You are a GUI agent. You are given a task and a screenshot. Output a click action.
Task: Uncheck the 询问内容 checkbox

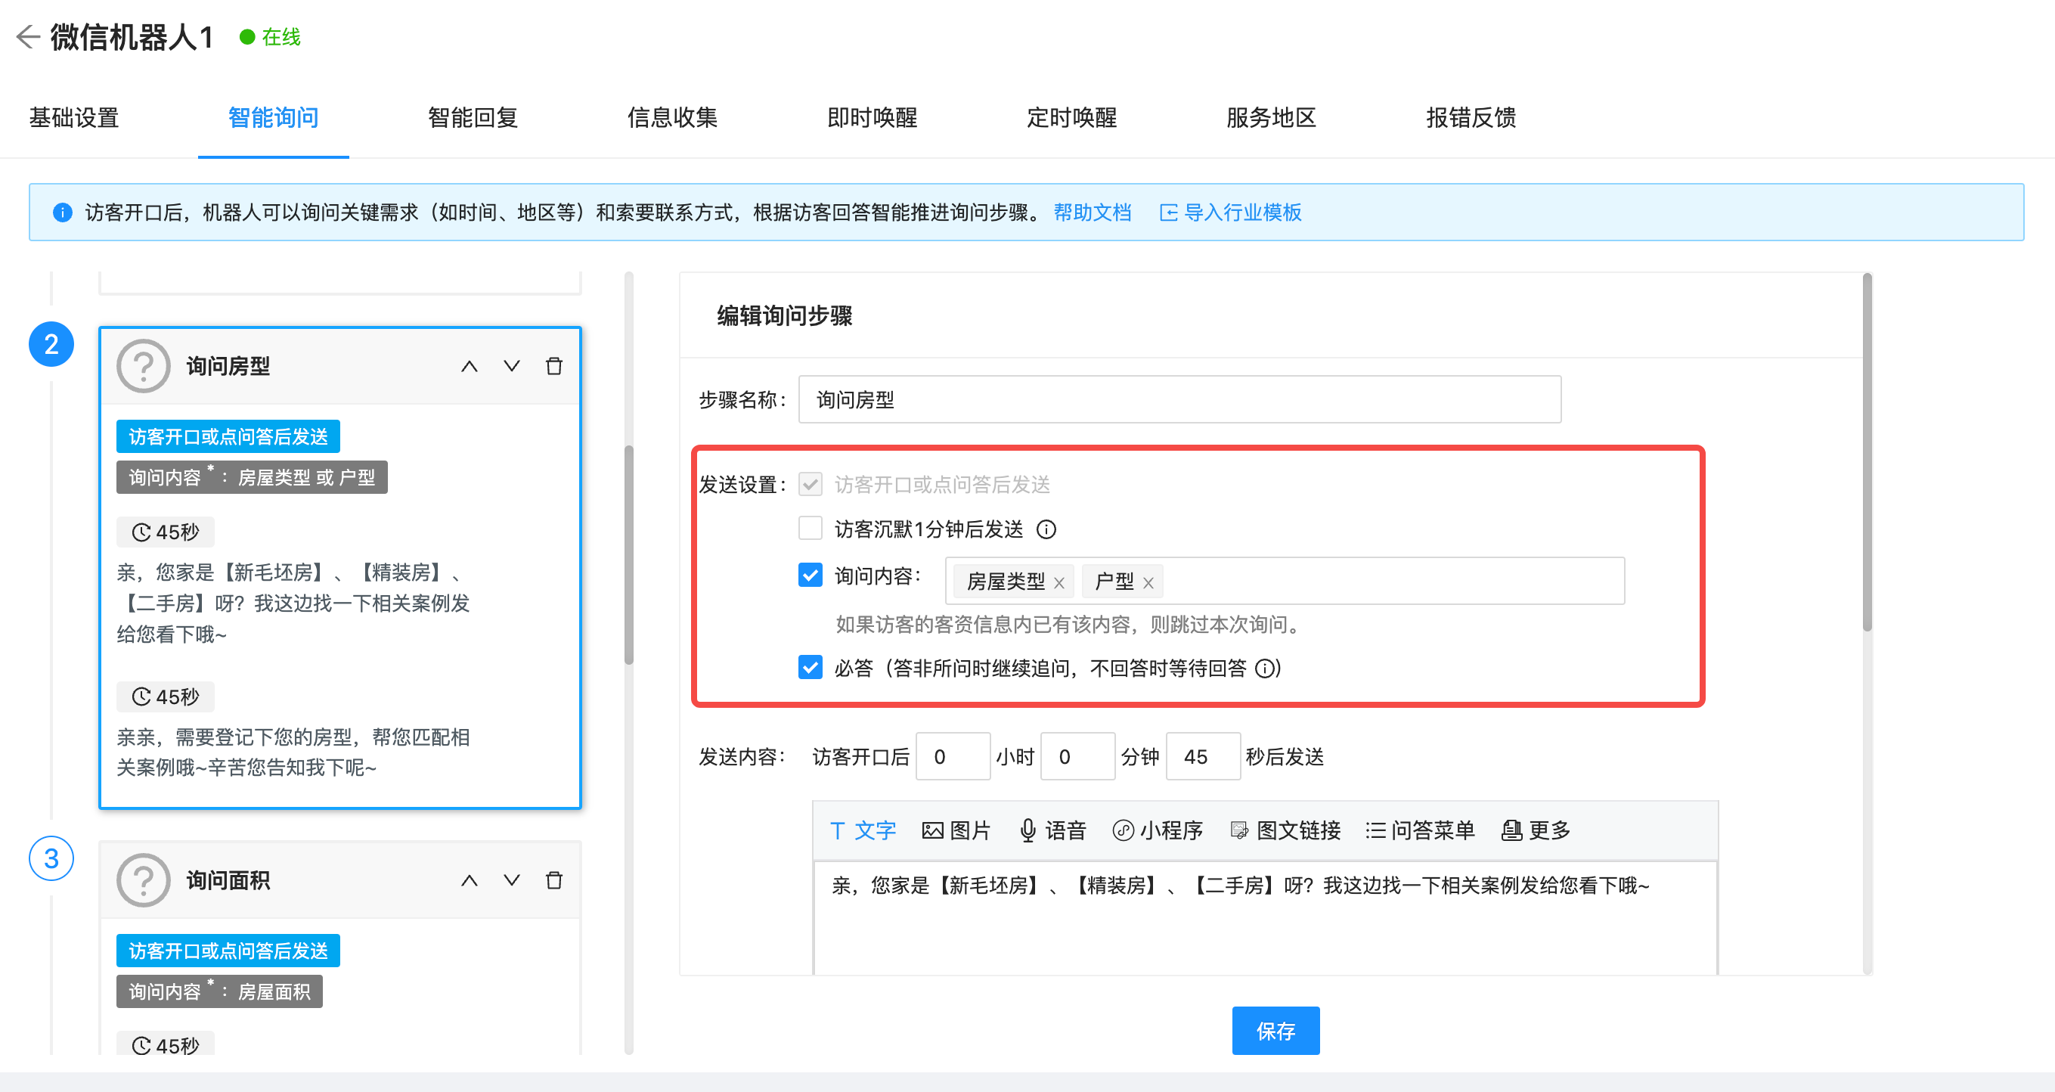[x=810, y=574]
